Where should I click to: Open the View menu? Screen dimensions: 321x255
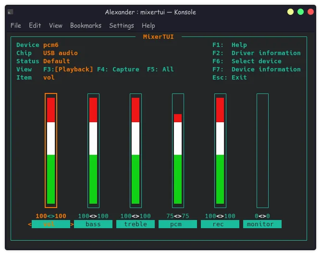click(56, 25)
